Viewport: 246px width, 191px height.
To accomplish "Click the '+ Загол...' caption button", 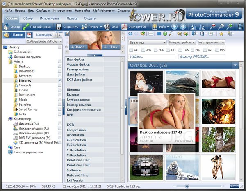I will point(79,48).
